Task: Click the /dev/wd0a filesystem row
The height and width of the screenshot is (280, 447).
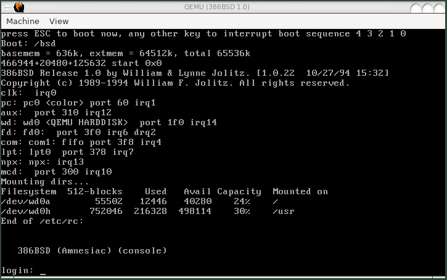Action: 139,201
